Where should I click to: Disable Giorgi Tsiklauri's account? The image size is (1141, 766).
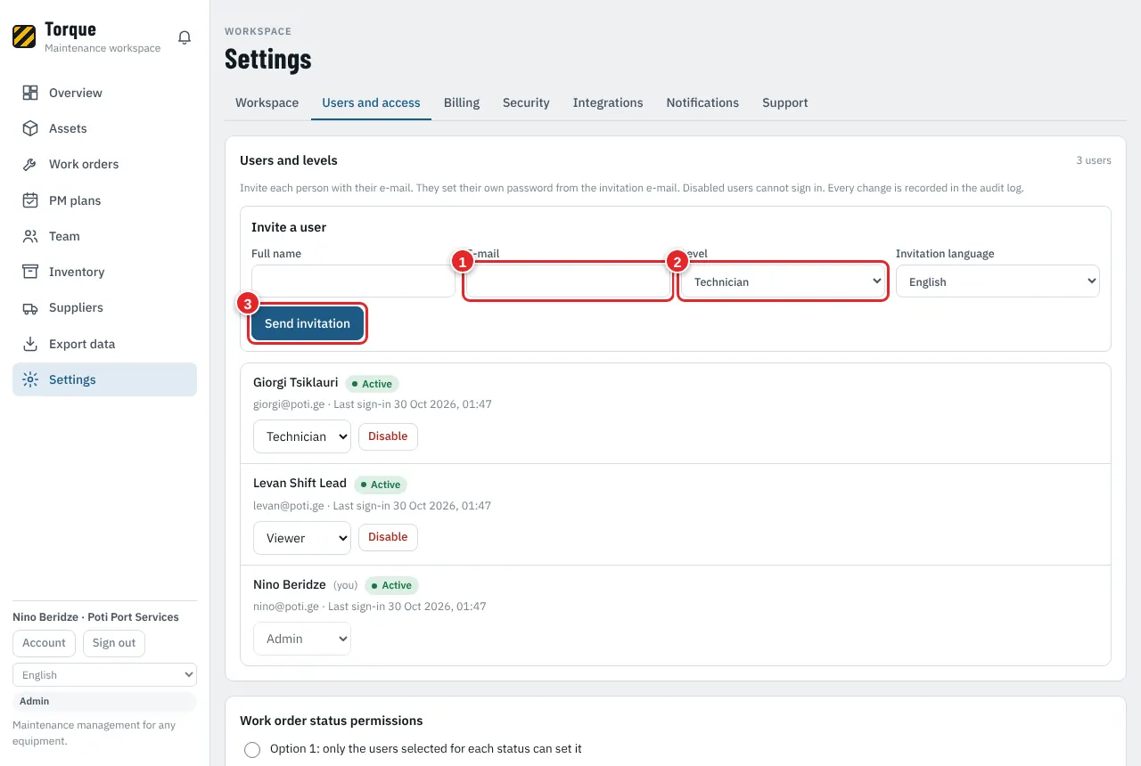tap(388, 436)
